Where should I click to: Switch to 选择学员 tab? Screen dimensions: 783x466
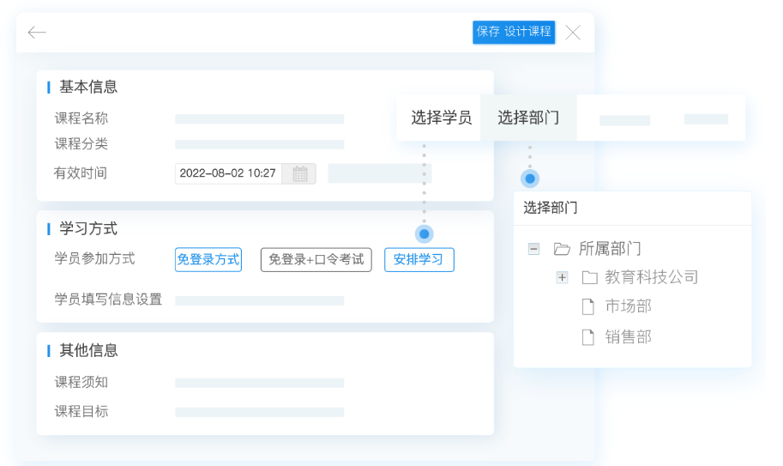441,118
